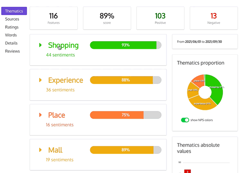Switch to Reviews section

[x=12, y=51]
